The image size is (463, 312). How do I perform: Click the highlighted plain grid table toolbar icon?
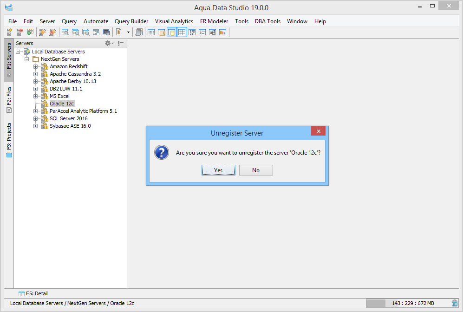[182, 32]
